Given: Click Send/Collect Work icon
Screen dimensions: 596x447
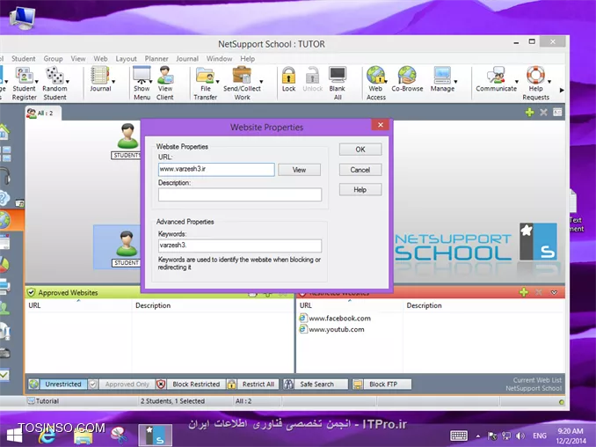Looking at the screenshot, I should [242, 83].
